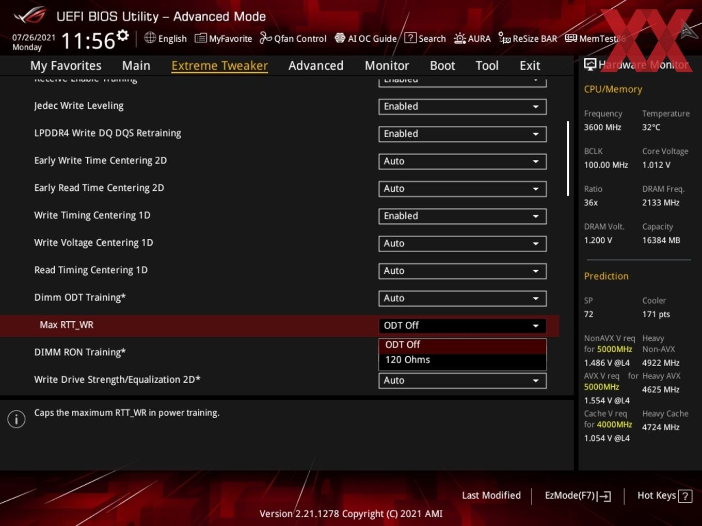Open Dimm ODT Training dropdown
This screenshot has width=702, height=526.
click(x=462, y=298)
